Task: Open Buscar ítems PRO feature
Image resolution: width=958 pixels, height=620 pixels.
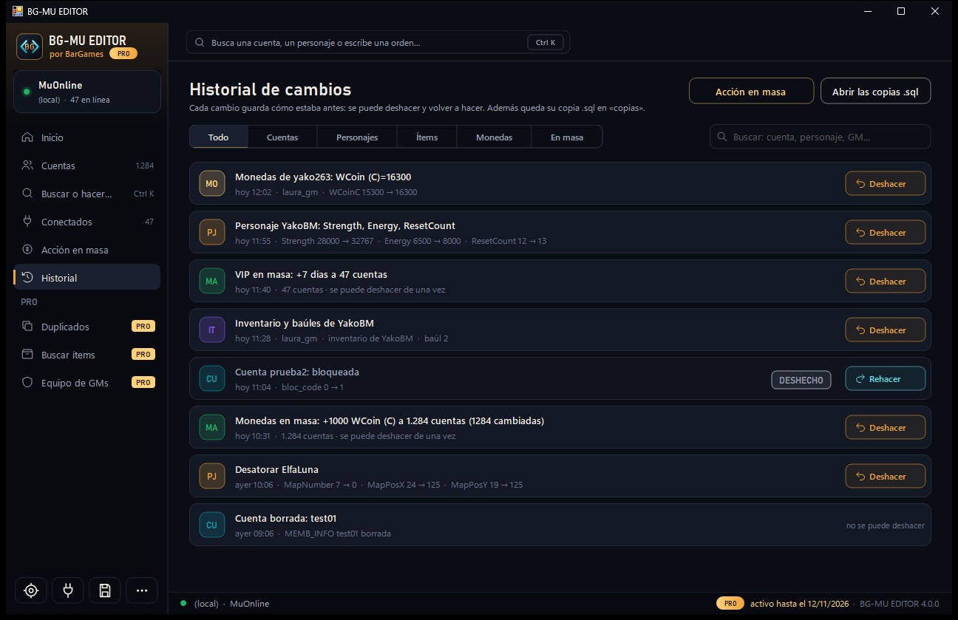Action: 87,355
